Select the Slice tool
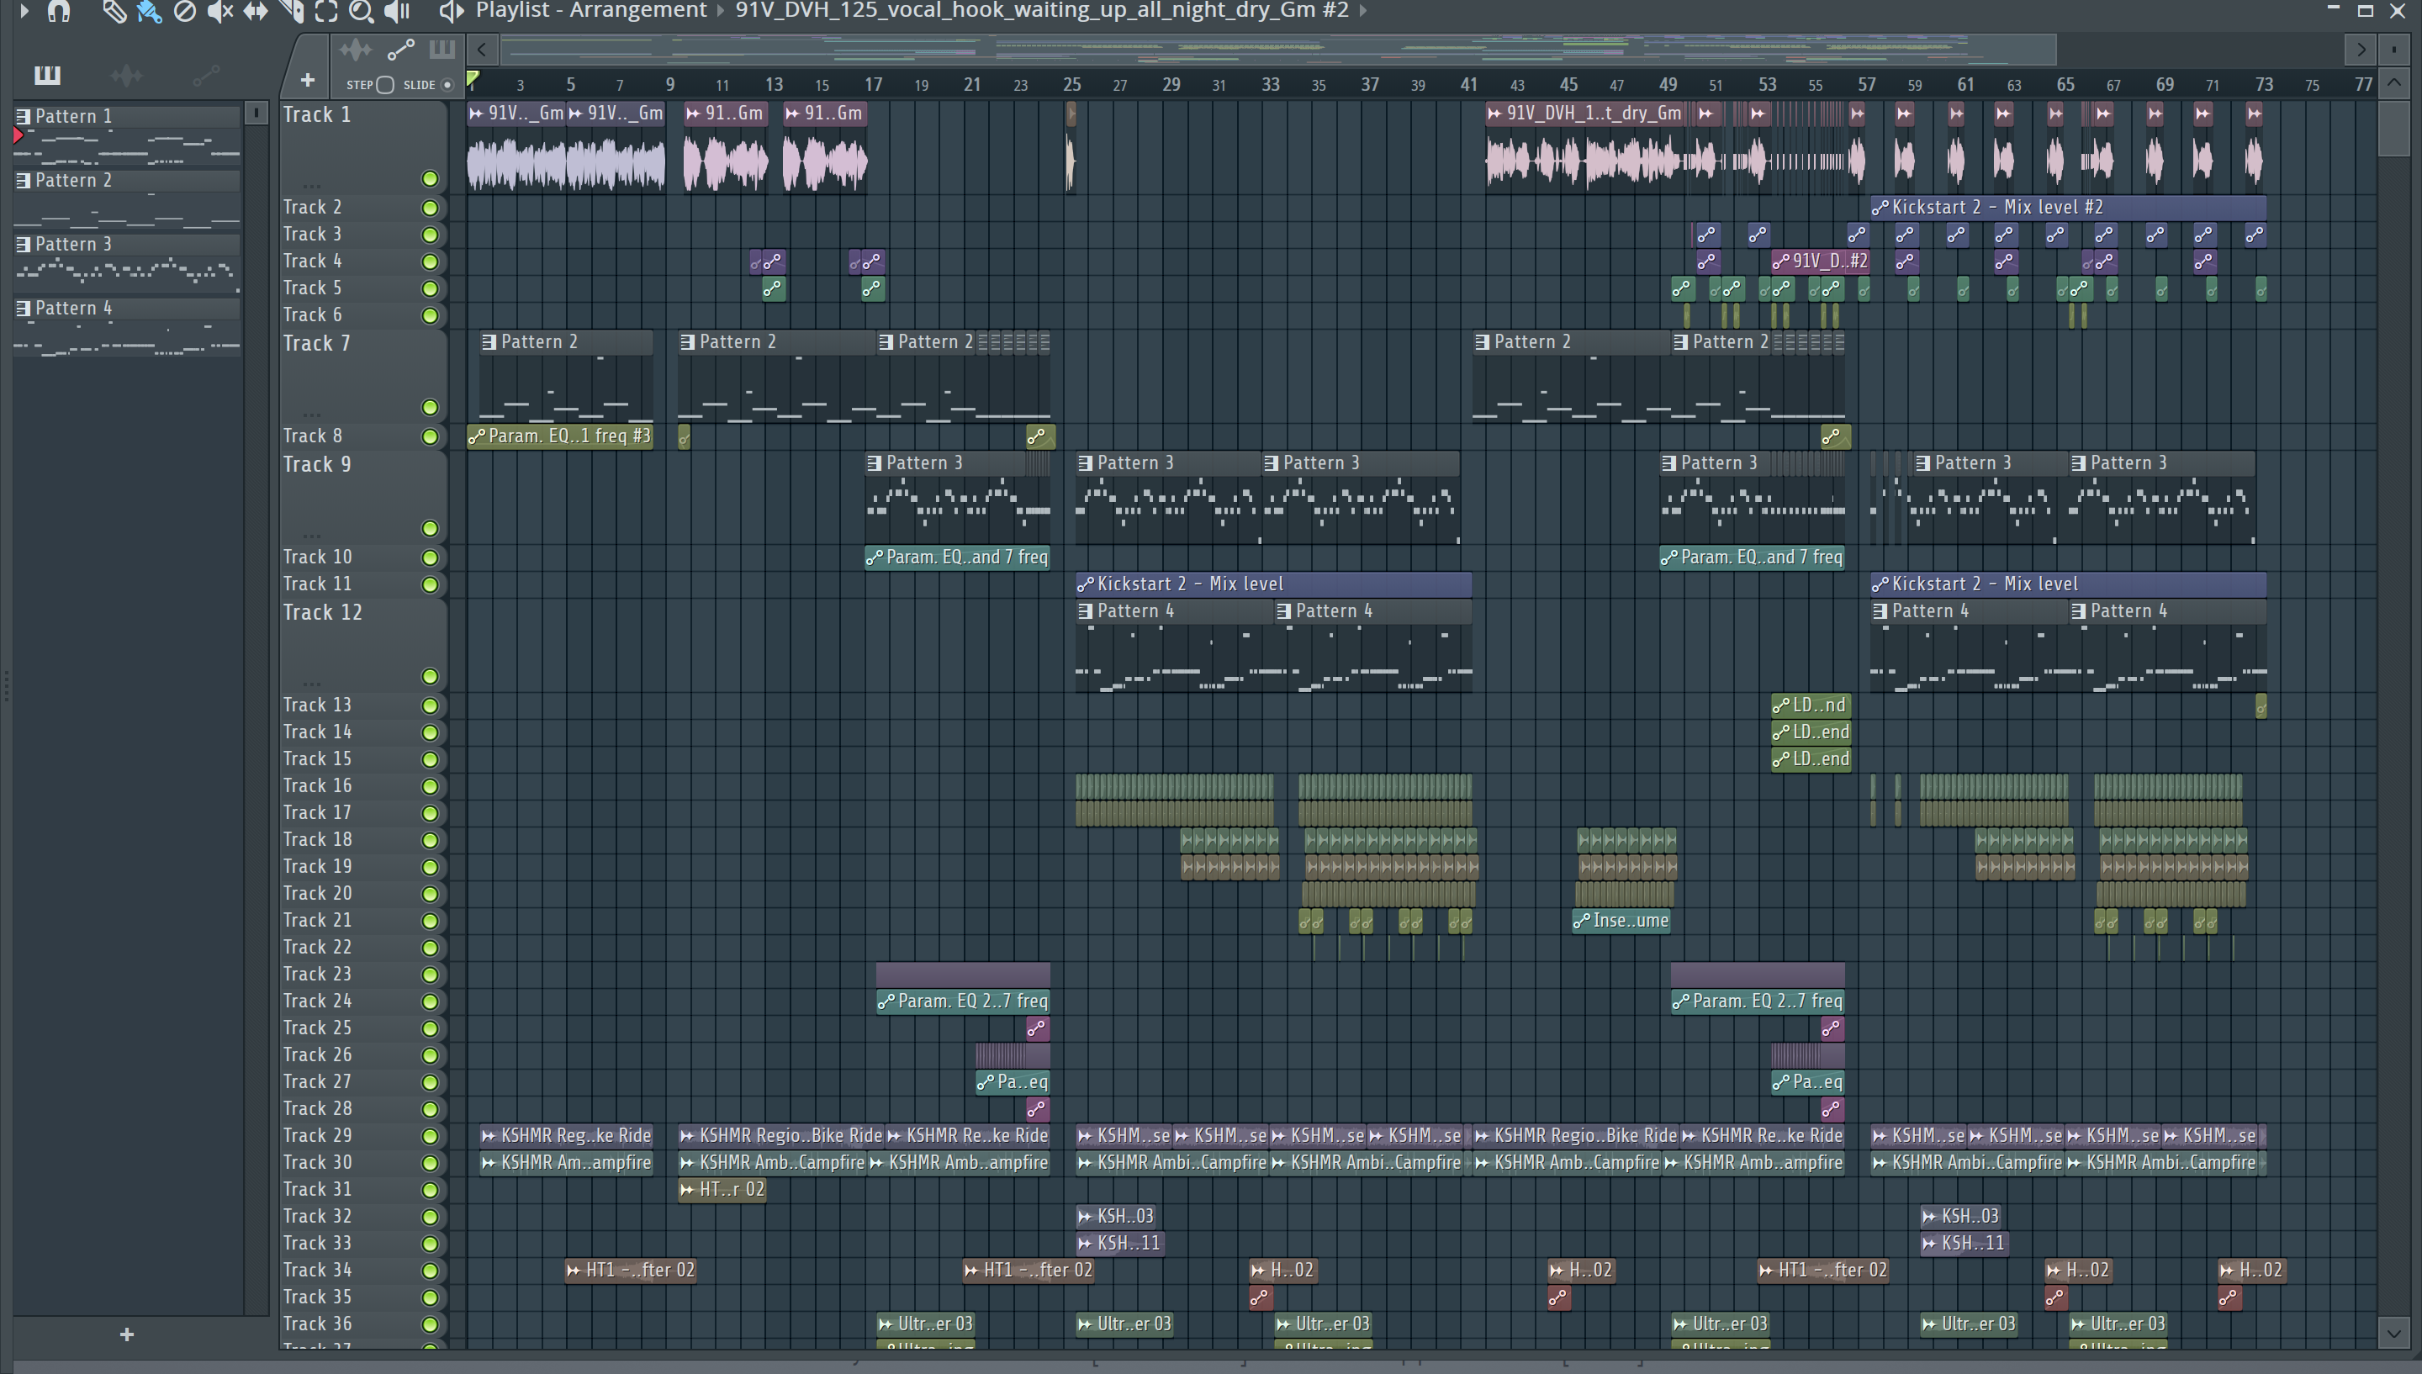The height and width of the screenshot is (1374, 2422). point(292,11)
